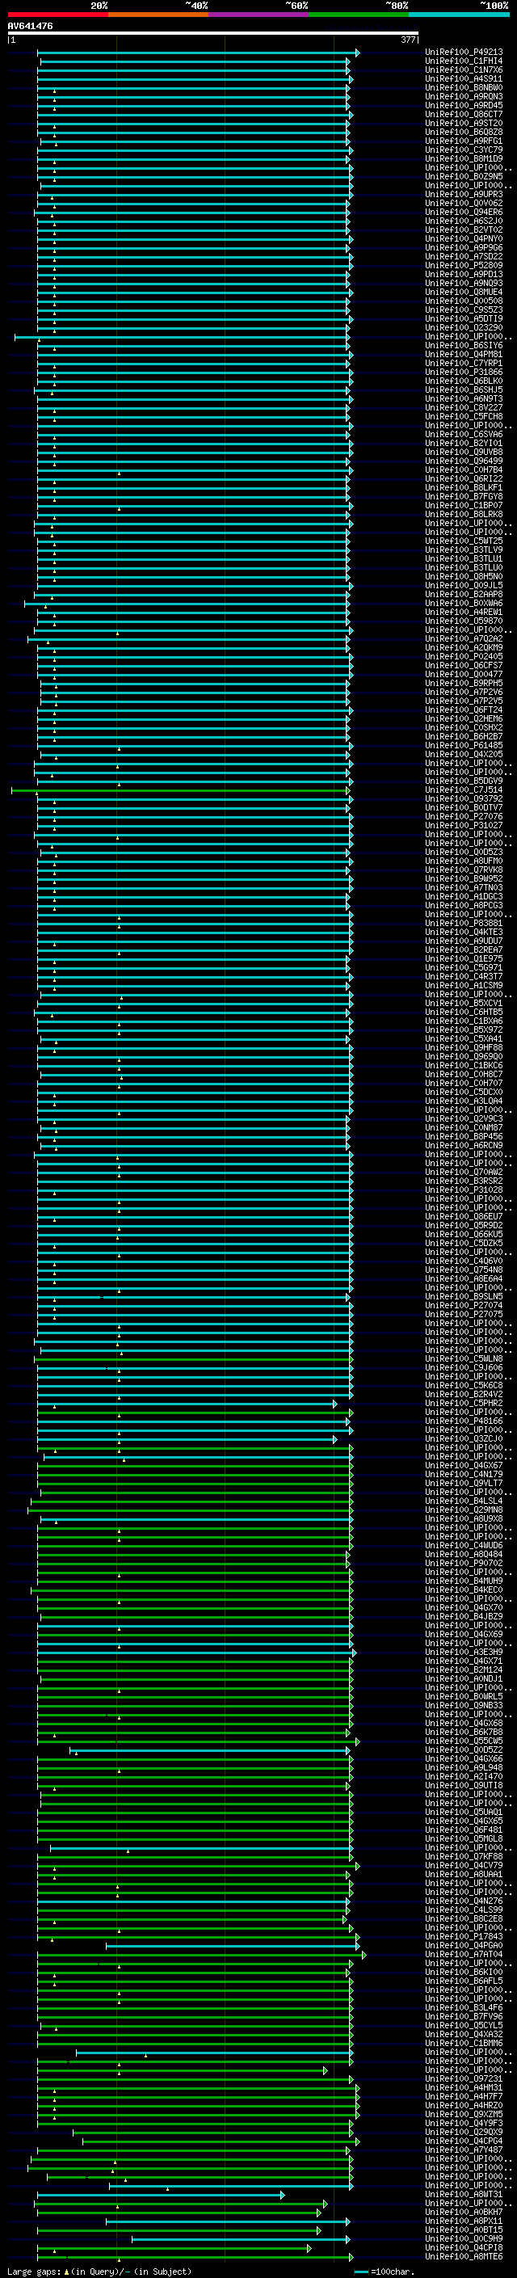This screenshot has width=517, height=2278.
Task: Click the green alignment bar for UniRef100_C7J514
Action: click(x=182, y=790)
